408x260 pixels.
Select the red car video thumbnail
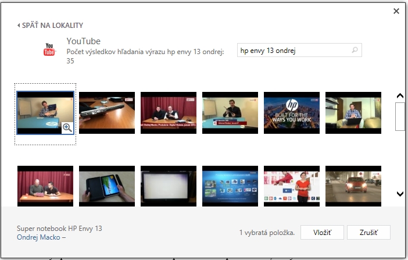pos(353,187)
